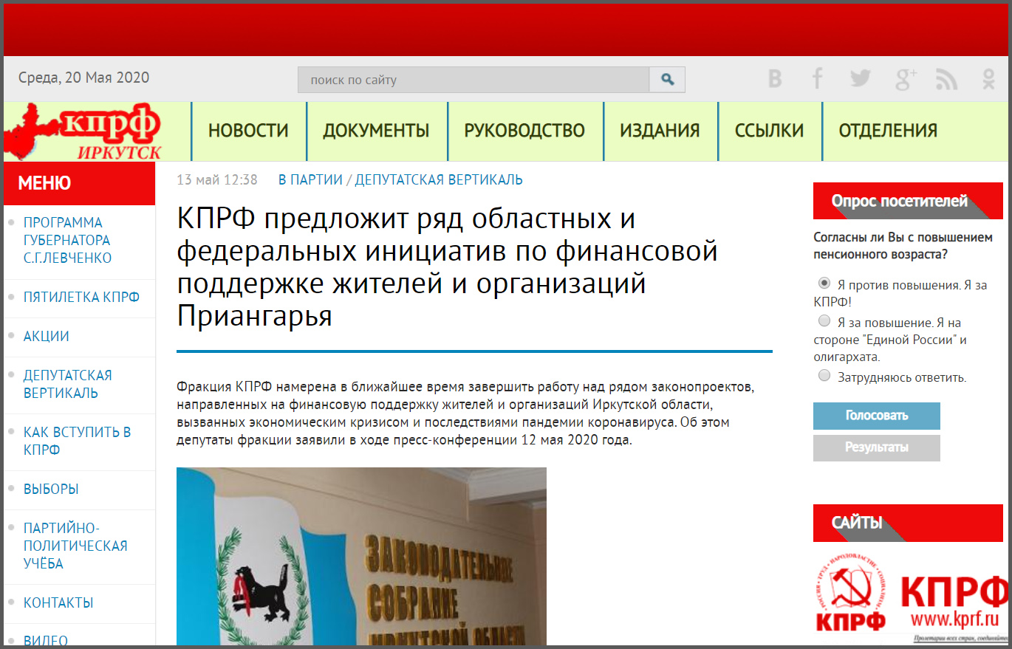Screen dimensions: 1012x649
Task: Select 'Я против повышения' radio option
Action: click(824, 283)
